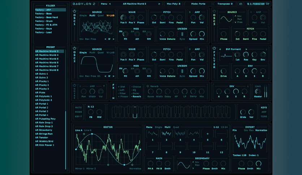This screenshot has height=175, width=302.
Task: Open the top Menu button
Action: point(104,4)
